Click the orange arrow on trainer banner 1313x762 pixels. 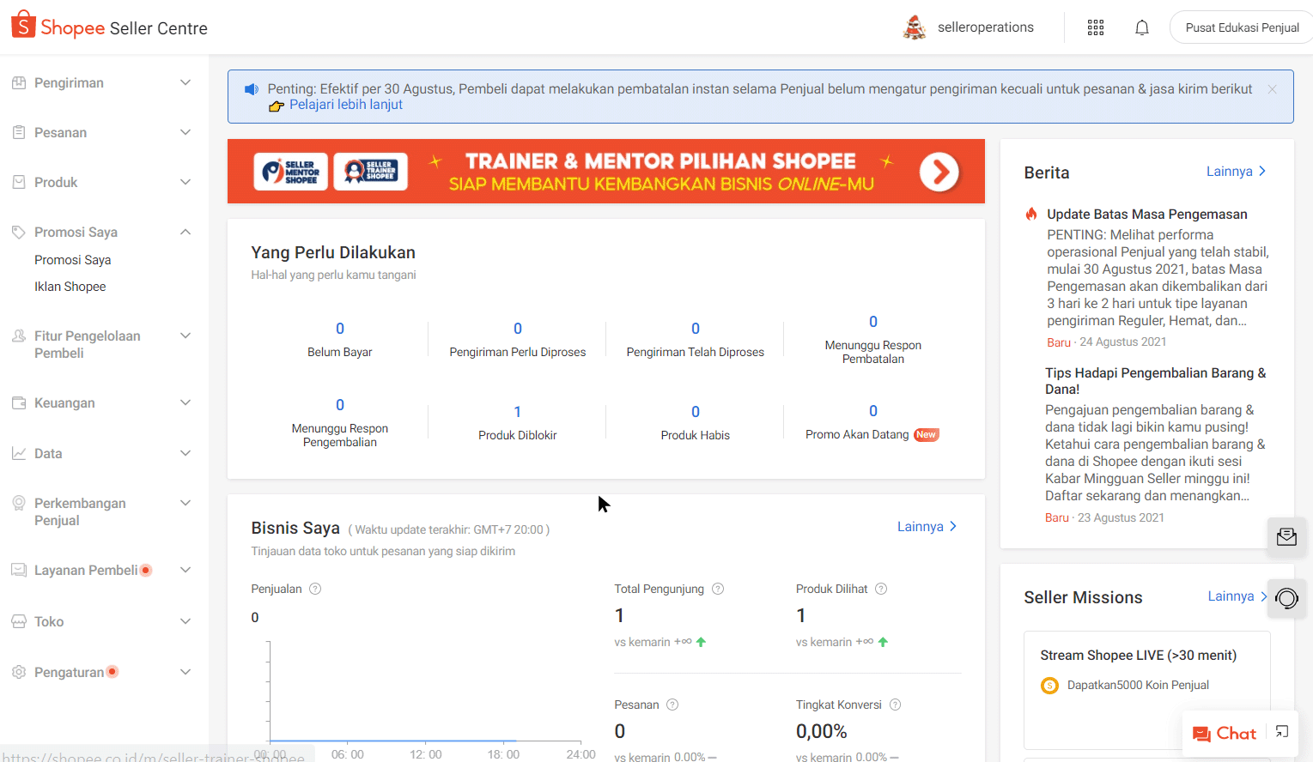[x=939, y=172]
